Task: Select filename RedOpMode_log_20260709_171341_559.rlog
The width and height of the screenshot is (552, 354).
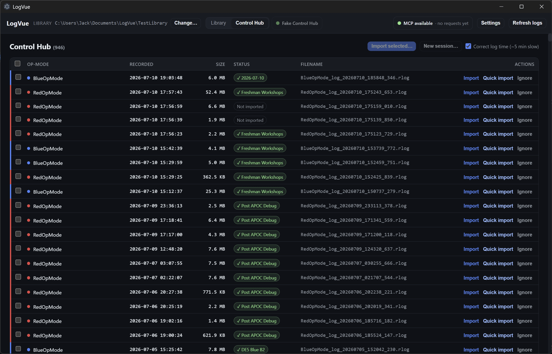Action: (354, 220)
